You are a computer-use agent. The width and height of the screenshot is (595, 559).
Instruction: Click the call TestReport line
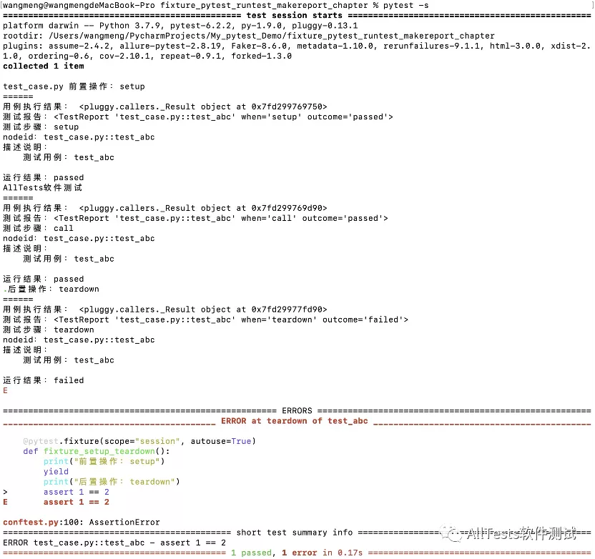coord(195,218)
